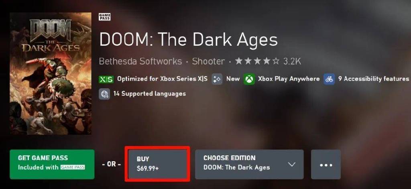Image resolution: width=411 pixels, height=189 pixels.
Task: Click the Optimized for Xbox Series X|S label
Action: 162,79
